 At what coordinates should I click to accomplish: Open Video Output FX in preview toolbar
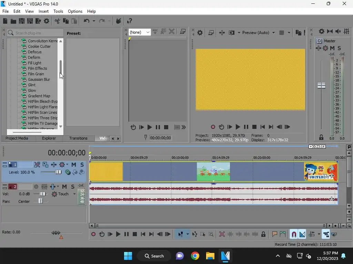click(x=222, y=33)
